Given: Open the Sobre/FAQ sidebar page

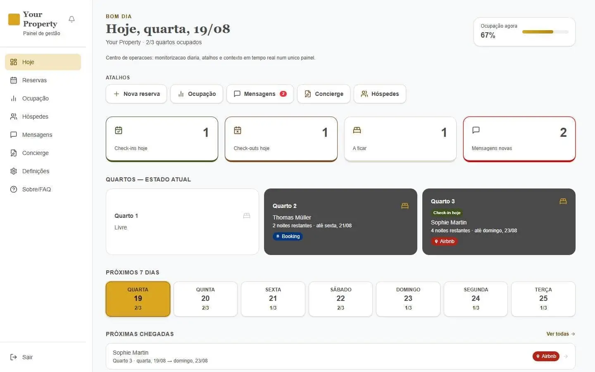Looking at the screenshot, I should (43, 189).
